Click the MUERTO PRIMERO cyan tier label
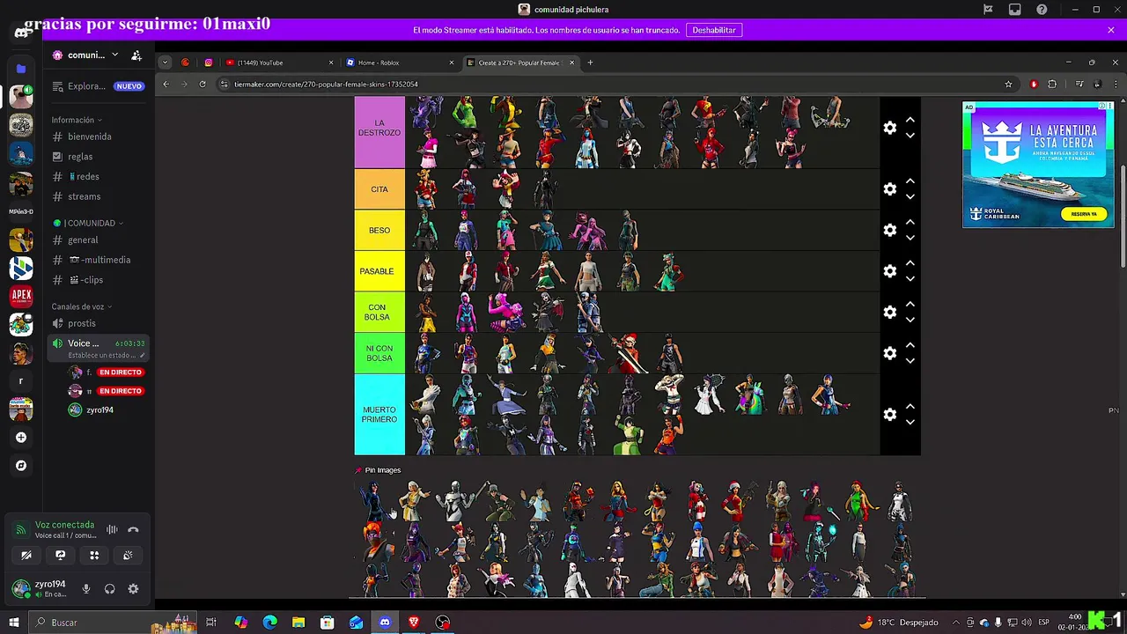 pyautogui.click(x=379, y=415)
